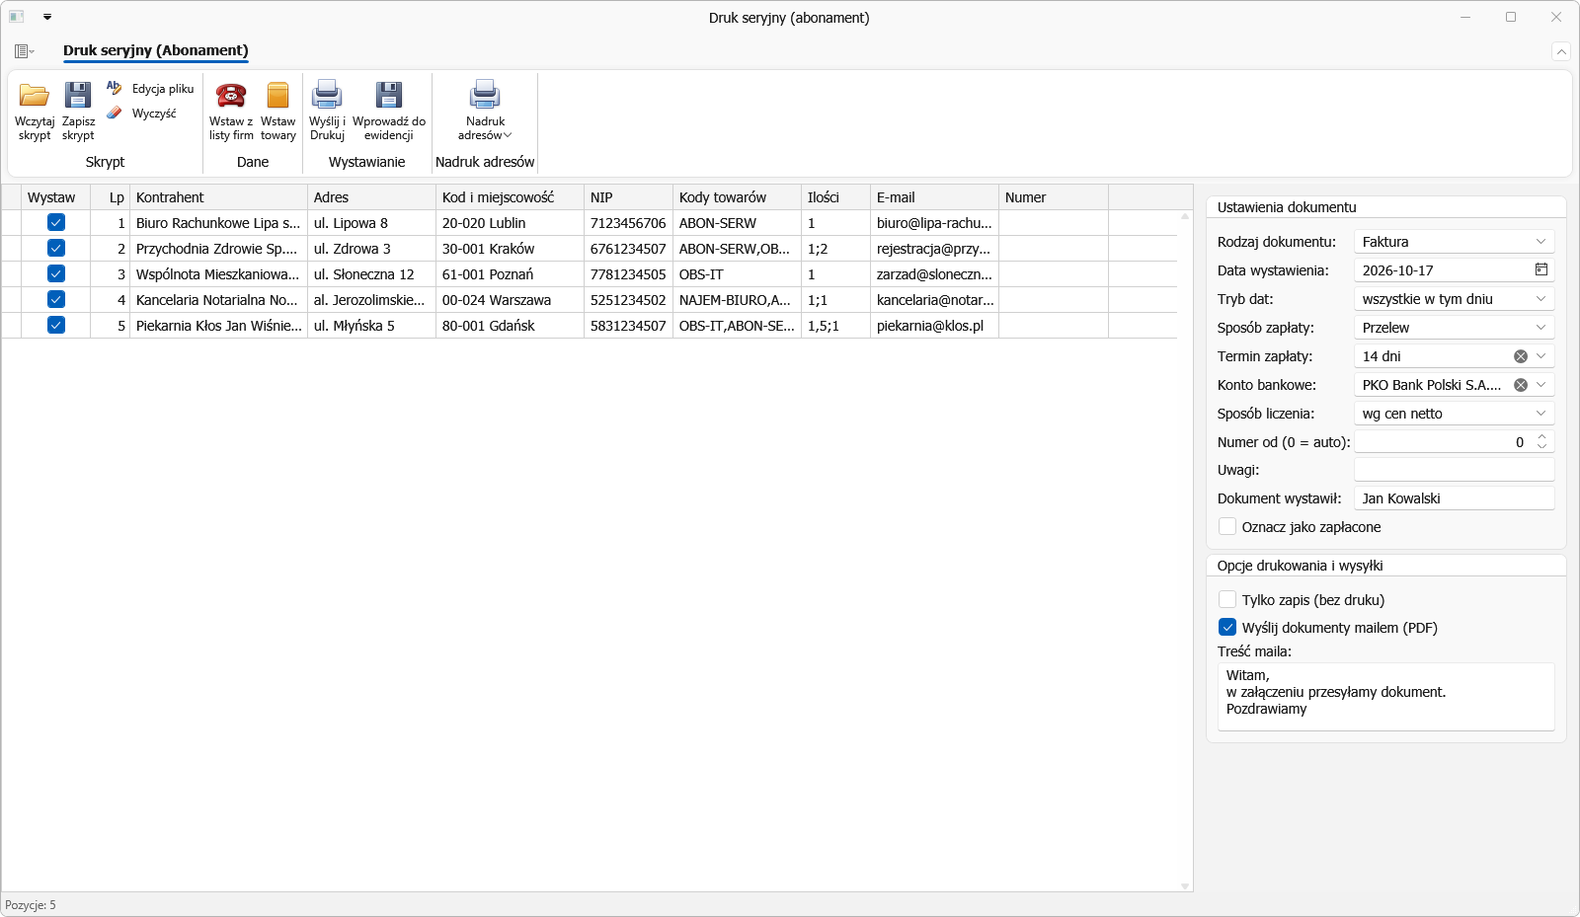
Task: Uncheck Wystaw for Wspólnota Mieszkaniowa
Action: [56, 274]
